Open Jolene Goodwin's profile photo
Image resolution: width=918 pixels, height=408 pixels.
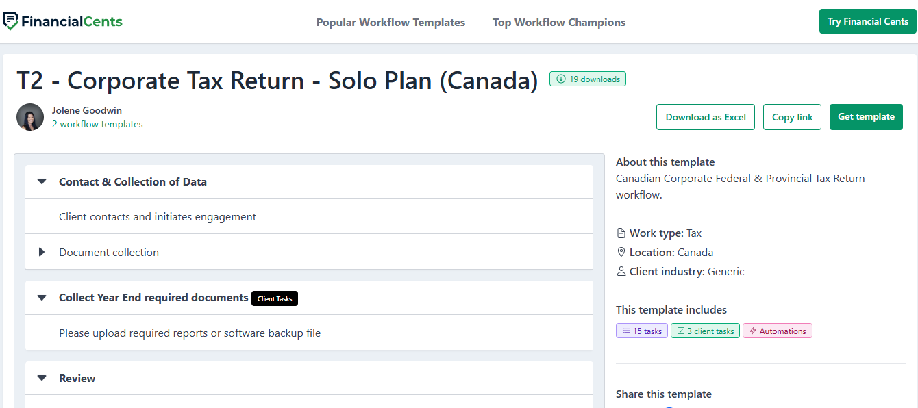point(30,117)
